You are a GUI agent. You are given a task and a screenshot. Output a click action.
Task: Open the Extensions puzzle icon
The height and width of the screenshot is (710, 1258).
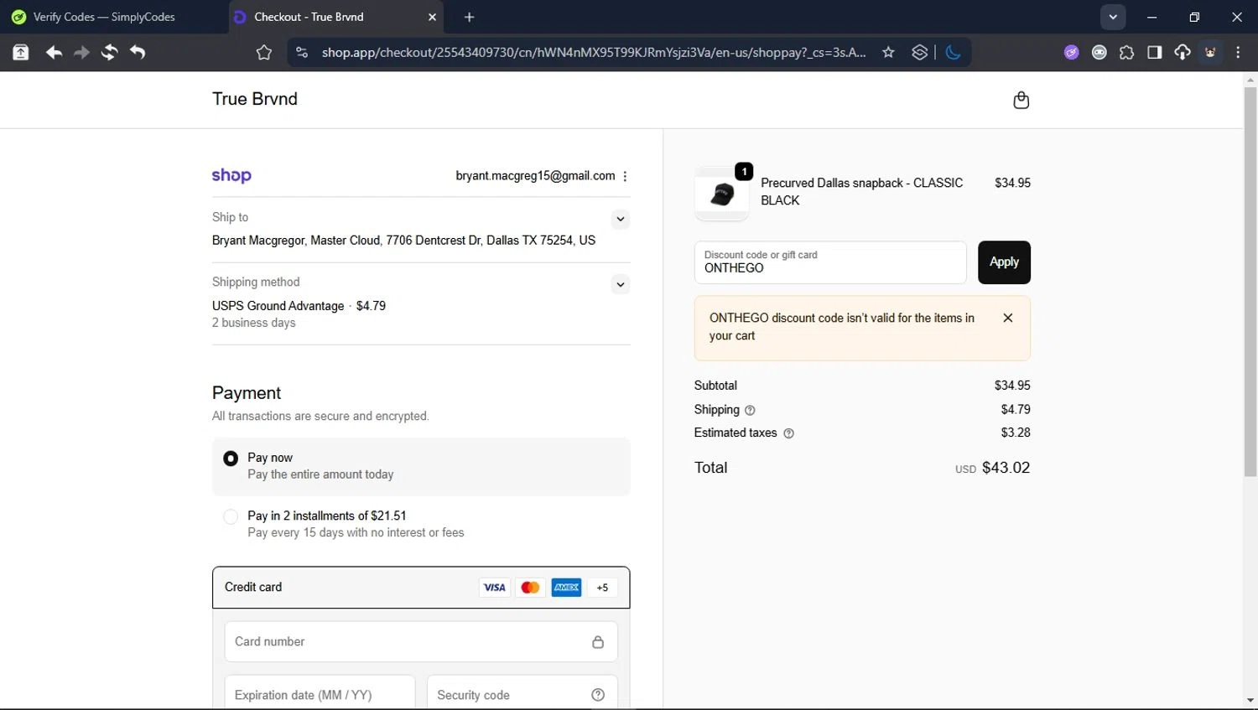tap(1126, 52)
